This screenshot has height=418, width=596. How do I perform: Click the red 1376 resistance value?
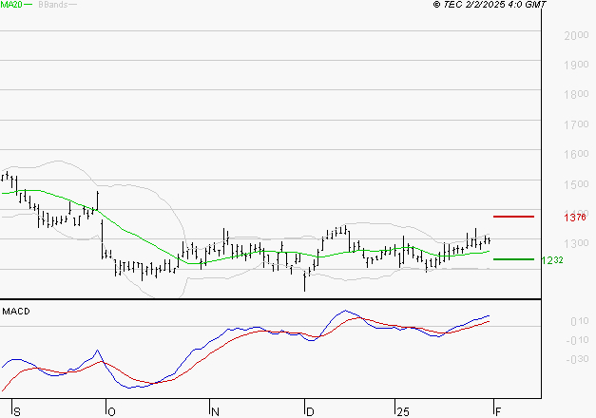(x=575, y=218)
